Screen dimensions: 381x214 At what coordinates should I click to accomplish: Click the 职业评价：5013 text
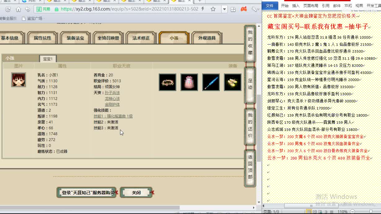107,81
